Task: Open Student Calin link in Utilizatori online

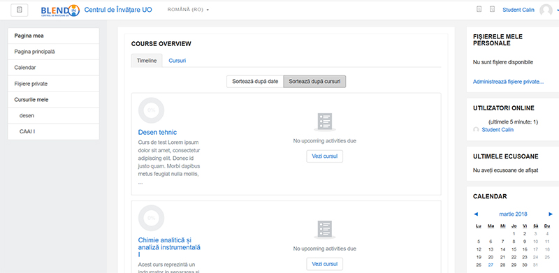Action: tap(498, 130)
